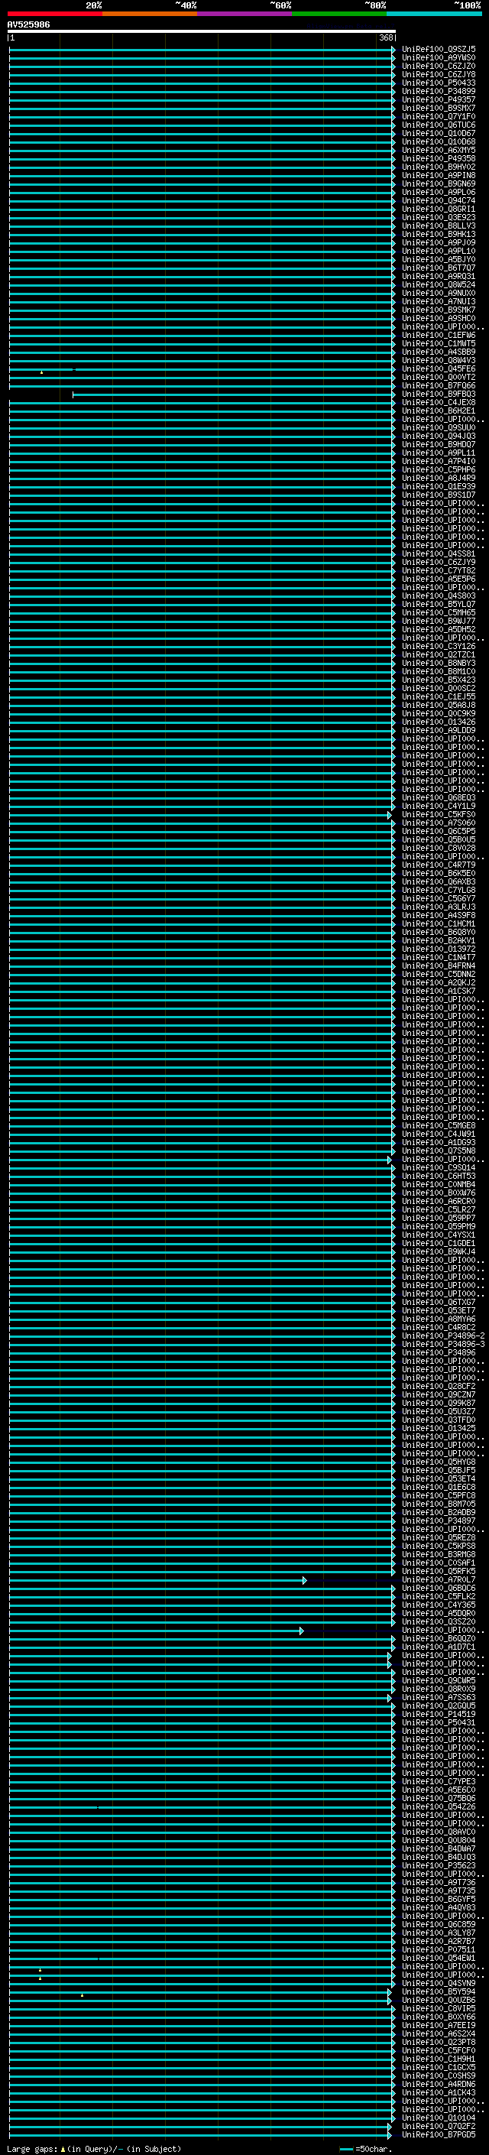Select the query name AV525986

(28, 24)
